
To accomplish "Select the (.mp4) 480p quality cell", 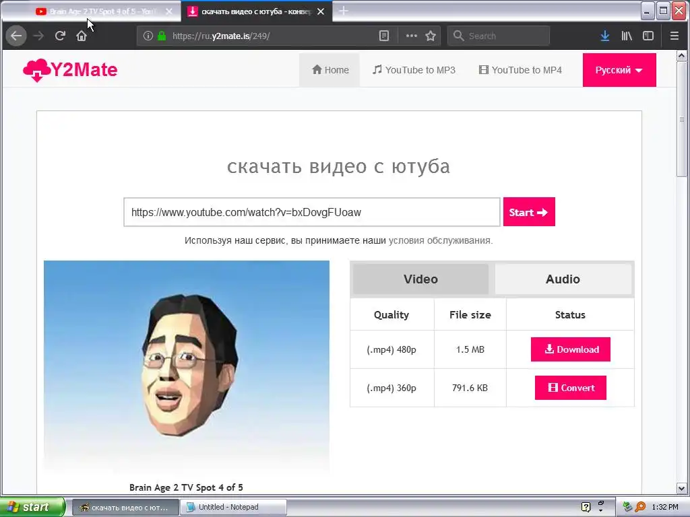I will pos(391,349).
